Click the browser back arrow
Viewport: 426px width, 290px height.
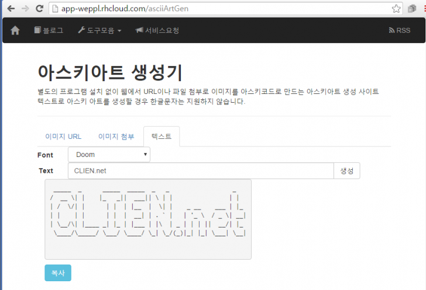(x=10, y=9)
